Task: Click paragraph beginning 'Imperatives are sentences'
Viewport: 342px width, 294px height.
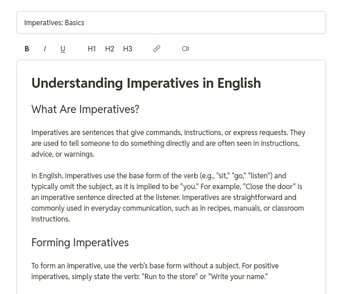Action: pyautogui.click(x=169, y=144)
